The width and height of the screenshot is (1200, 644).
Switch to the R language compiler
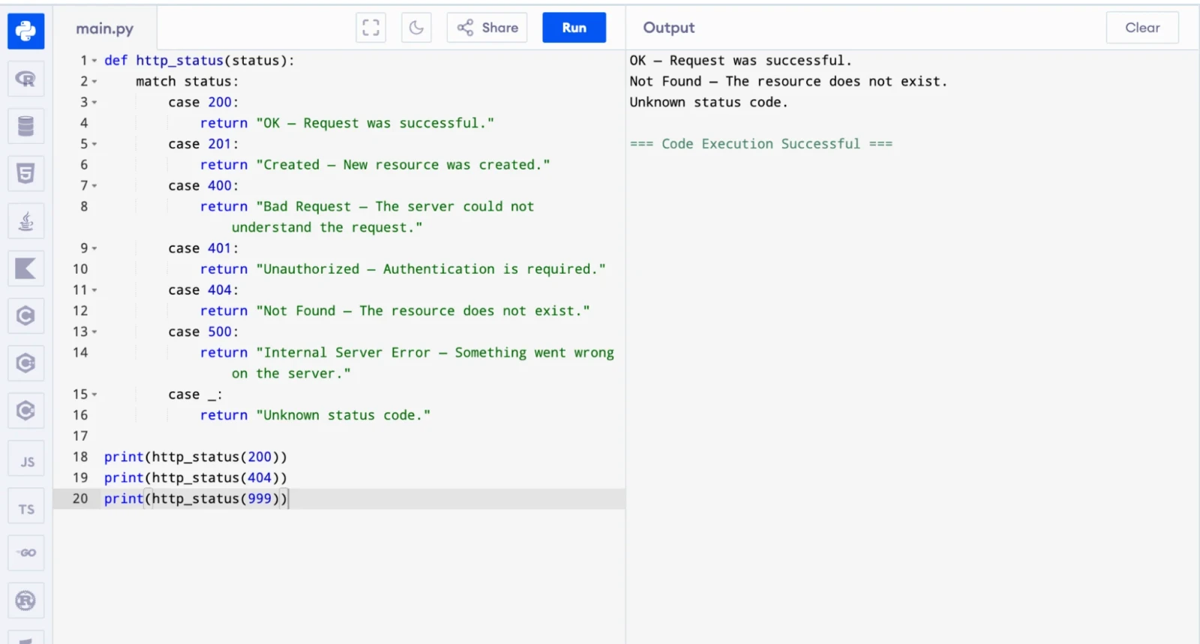point(25,79)
